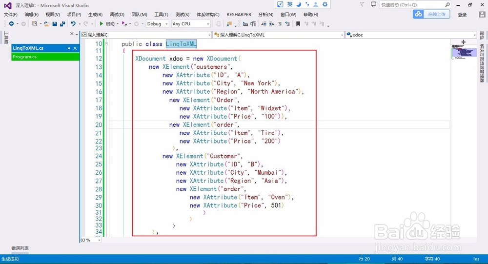The height and width of the screenshot is (264, 488).
Task: Click the account avatar icon
Action: point(482,14)
